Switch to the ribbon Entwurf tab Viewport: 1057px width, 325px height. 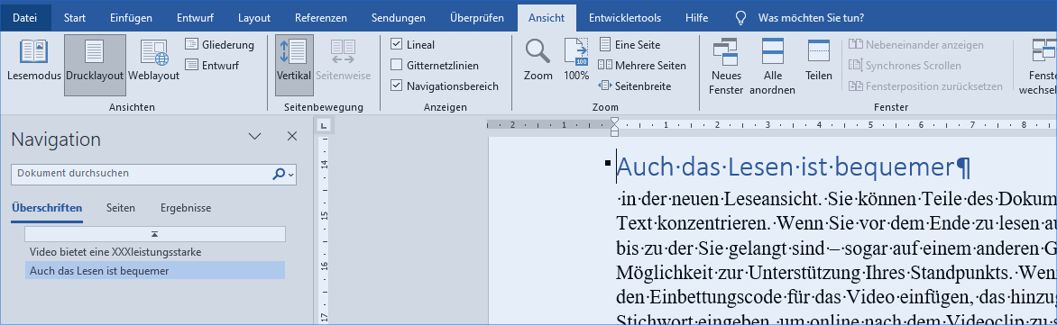(x=195, y=17)
